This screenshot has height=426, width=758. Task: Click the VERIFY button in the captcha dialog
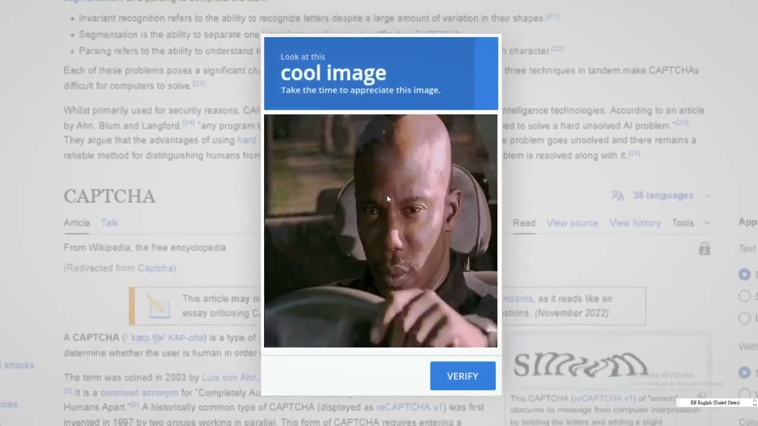tap(462, 376)
